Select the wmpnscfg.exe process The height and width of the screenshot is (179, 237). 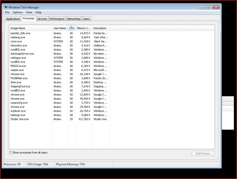point(59,103)
